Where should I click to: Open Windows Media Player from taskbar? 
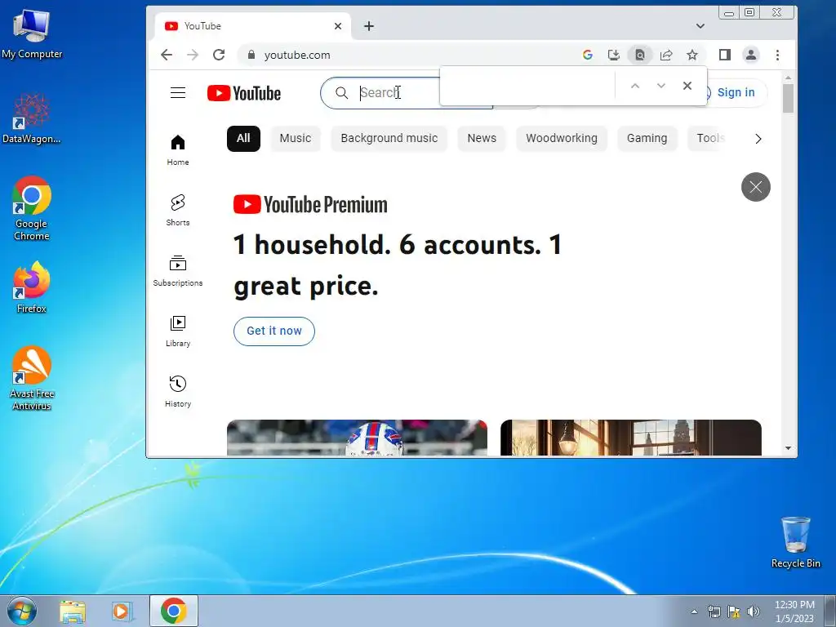(122, 611)
